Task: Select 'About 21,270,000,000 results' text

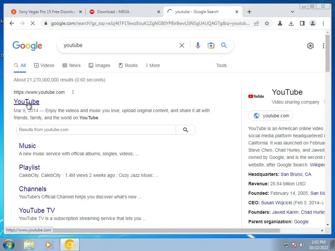Action: [x=44, y=80]
